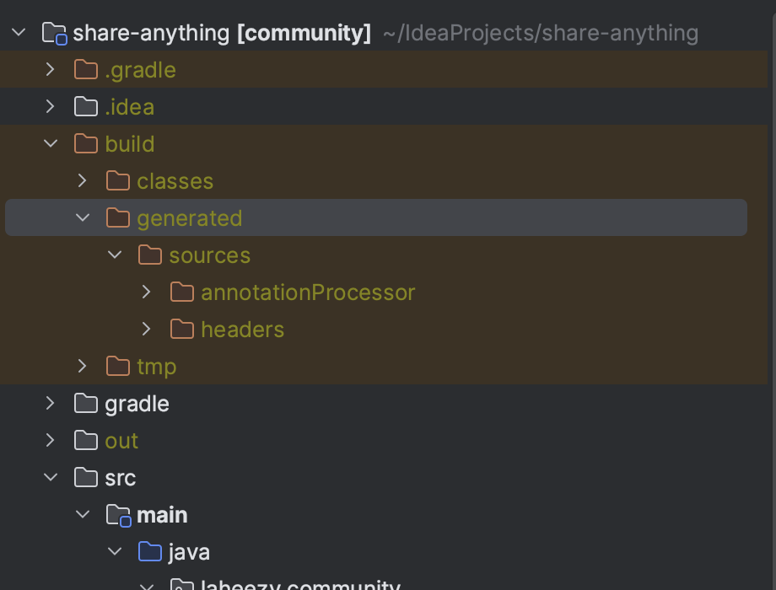Collapse the src folder

click(x=51, y=478)
